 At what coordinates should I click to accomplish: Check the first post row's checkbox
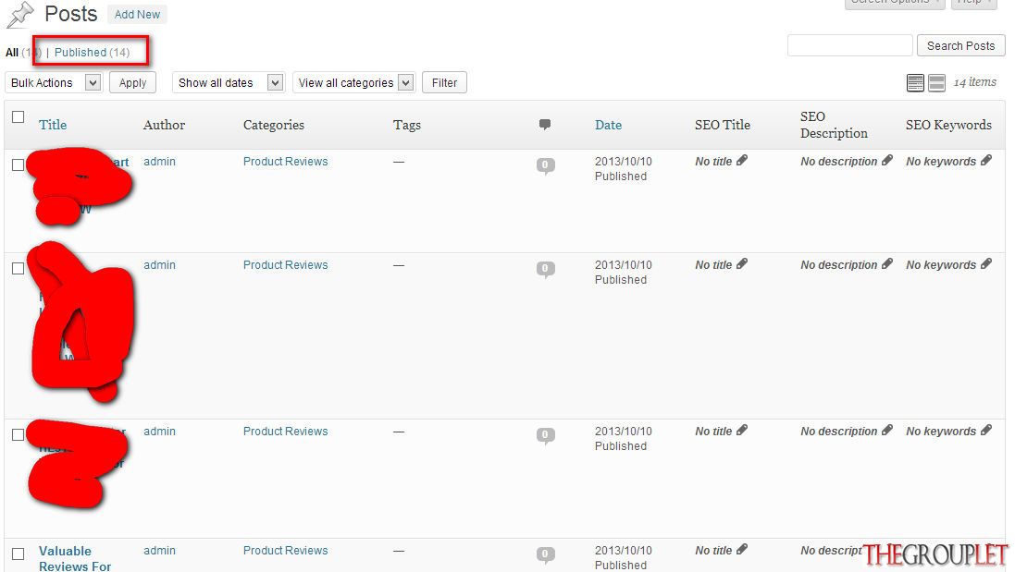coord(19,164)
